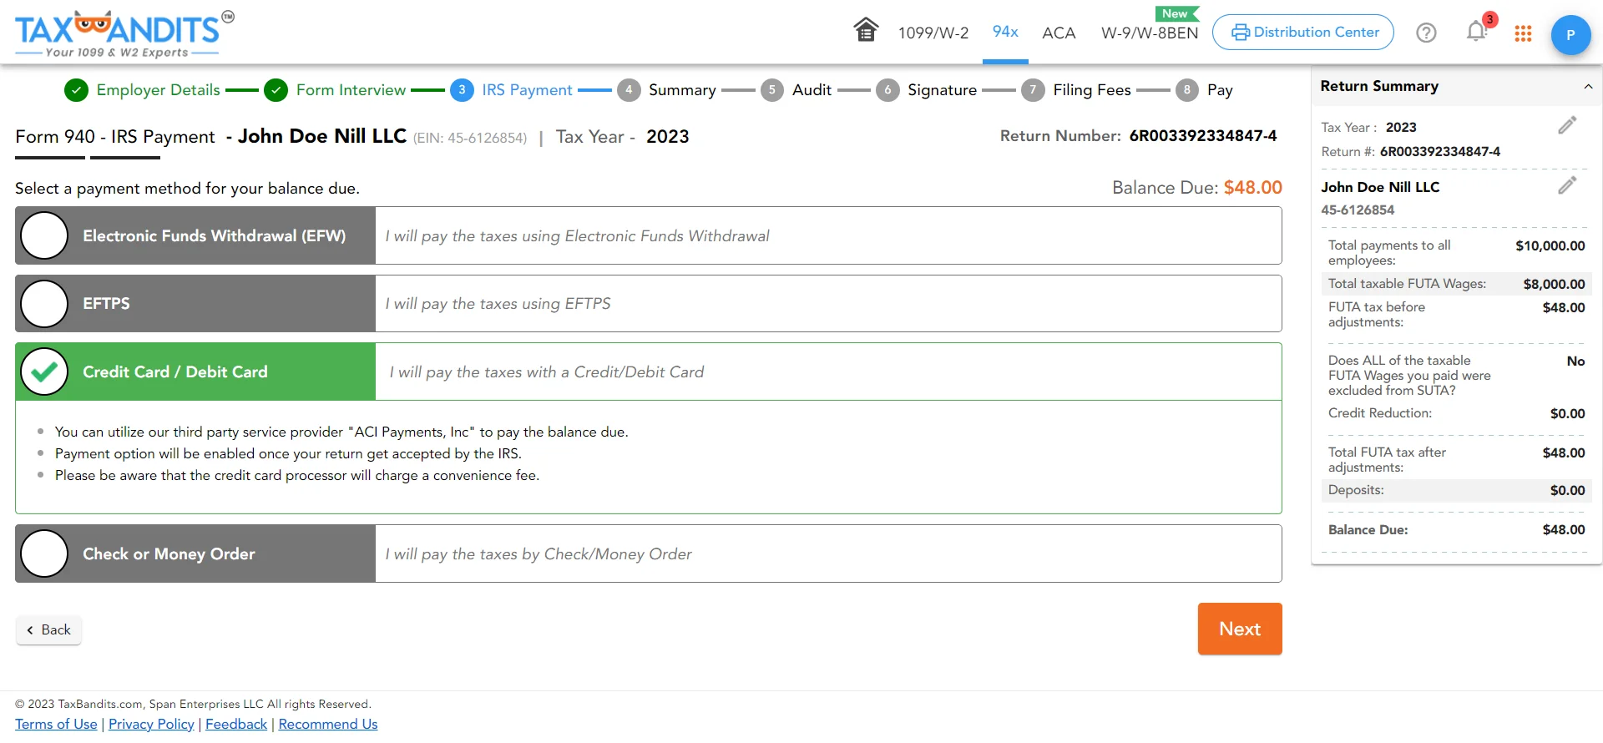Viewport: 1603px width, 743px height.
Task: Click step 8 circle for Pay
Action: (1187, 90)
